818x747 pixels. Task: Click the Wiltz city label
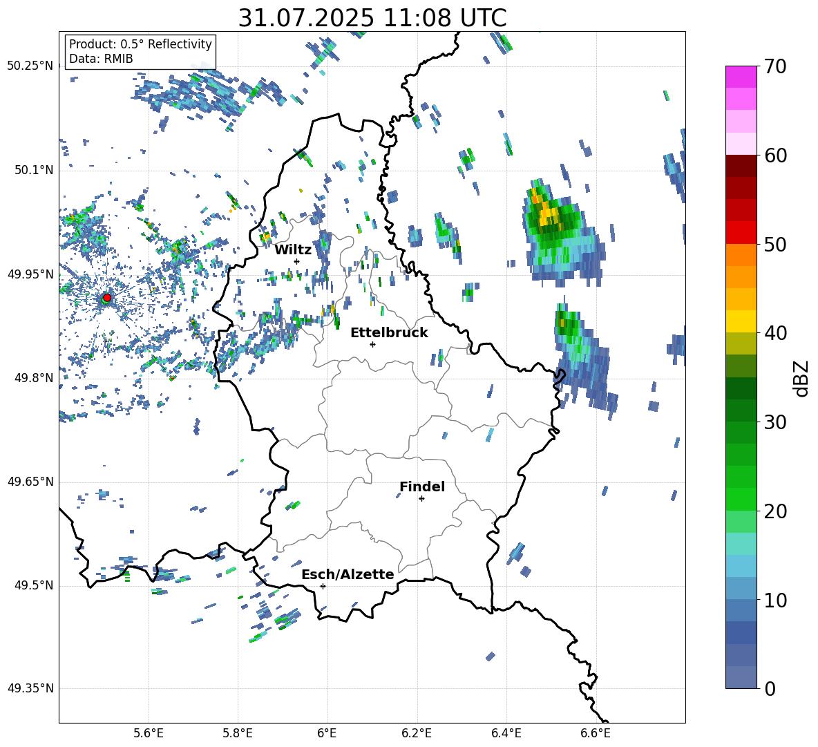[293, 250]
